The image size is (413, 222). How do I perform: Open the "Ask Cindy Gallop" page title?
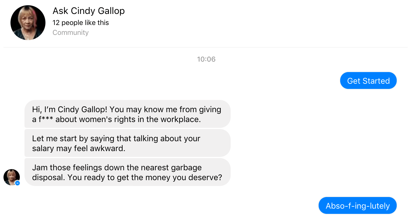(x=89, y=11)
